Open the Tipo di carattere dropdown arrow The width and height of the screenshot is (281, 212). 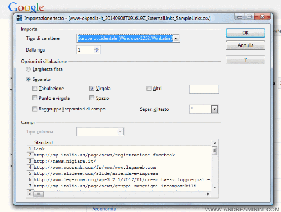pos(176,38)
